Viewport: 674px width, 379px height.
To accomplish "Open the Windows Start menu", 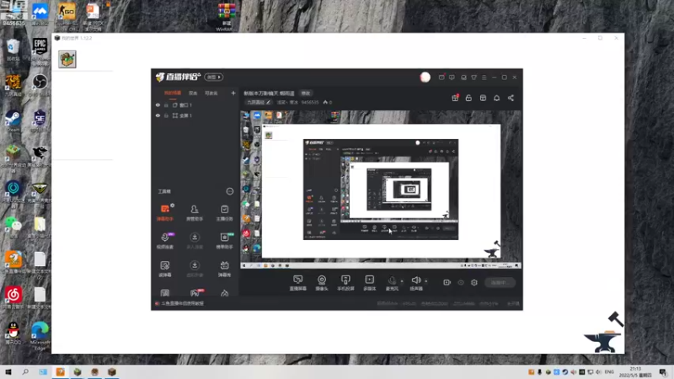I will [8, 371].
